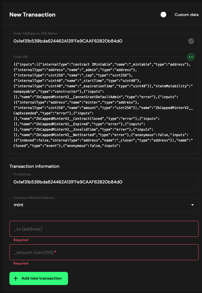Click the "Enter Address or ENS Name" label
The height and width of the screenshot is (293, 202).
35,33
